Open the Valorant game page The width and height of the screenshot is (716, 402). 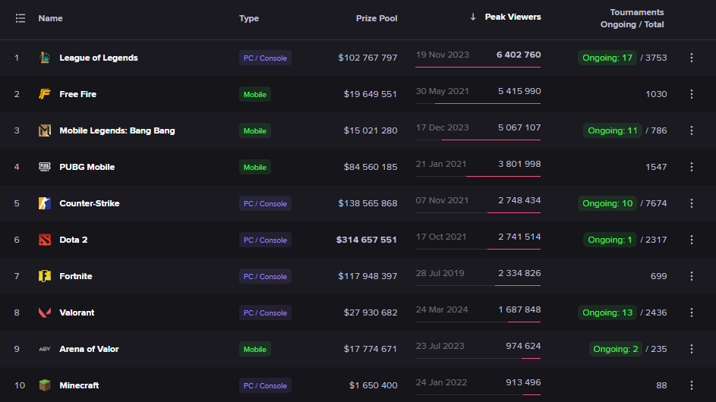(77, 312)
